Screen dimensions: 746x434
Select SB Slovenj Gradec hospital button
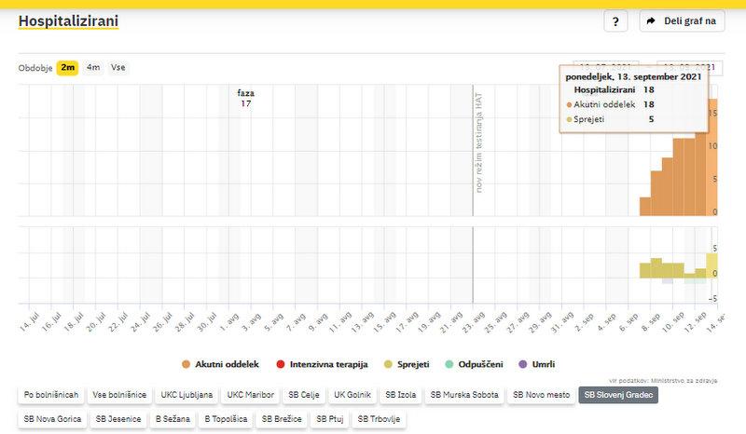pyautogui.click(x=617, y=396)
